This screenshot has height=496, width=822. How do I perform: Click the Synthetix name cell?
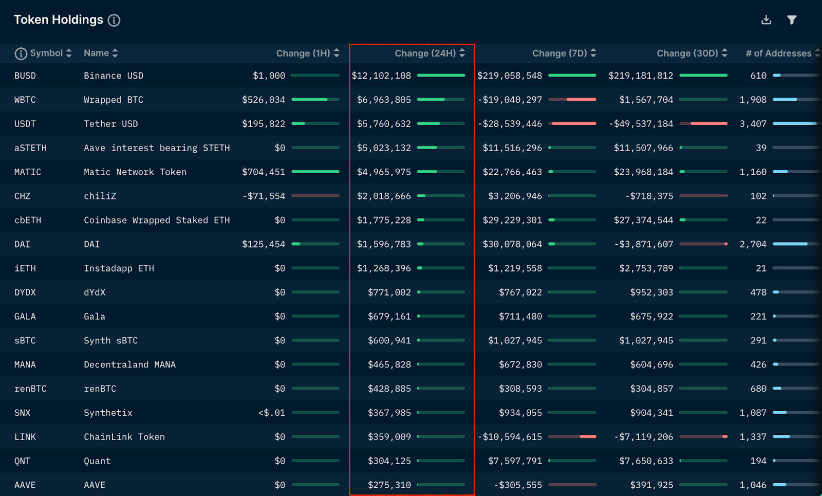(x=108, y=413)
